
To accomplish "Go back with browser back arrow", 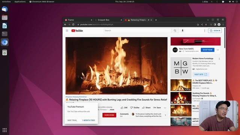I will coord(65,24).
